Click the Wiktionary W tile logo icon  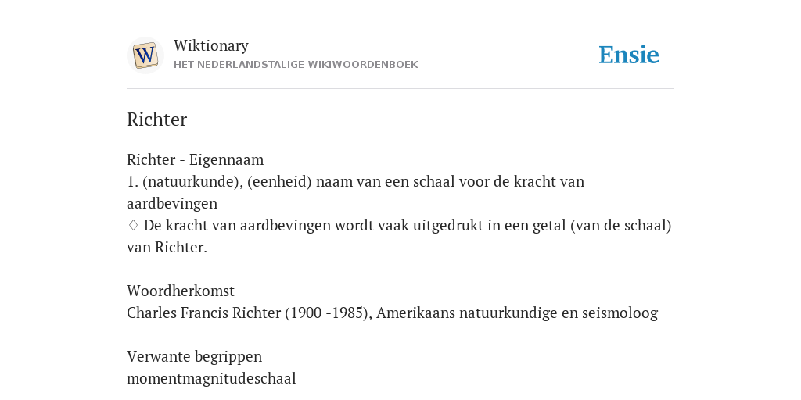point(145,55)
